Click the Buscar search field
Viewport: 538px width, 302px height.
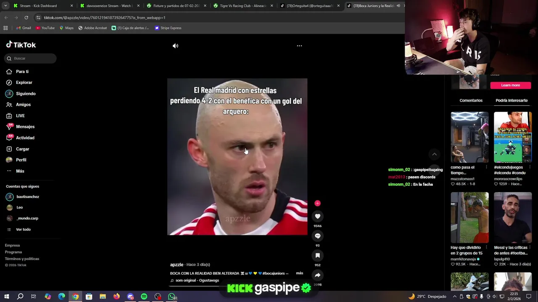coord(30,58)
